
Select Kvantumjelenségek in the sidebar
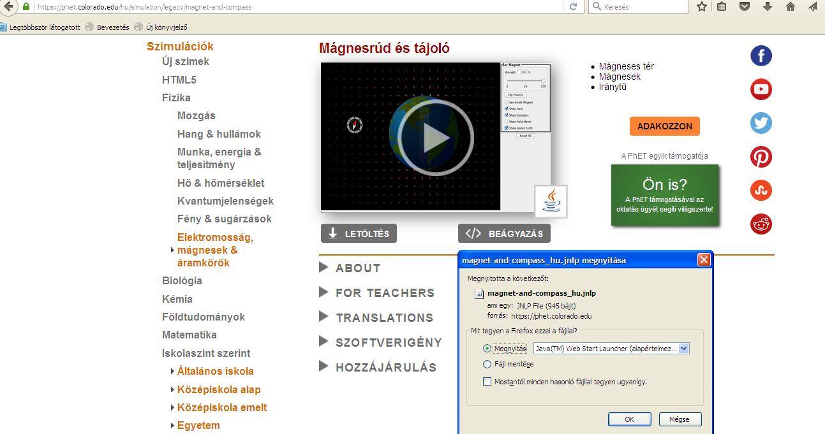225,201
